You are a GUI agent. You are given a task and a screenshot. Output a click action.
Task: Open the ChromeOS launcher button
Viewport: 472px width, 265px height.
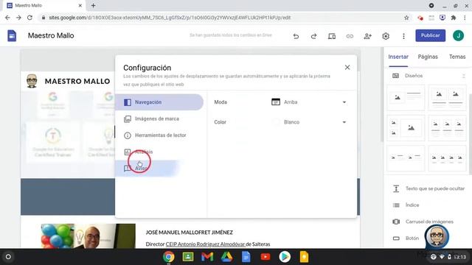click(x=8, y=257)
